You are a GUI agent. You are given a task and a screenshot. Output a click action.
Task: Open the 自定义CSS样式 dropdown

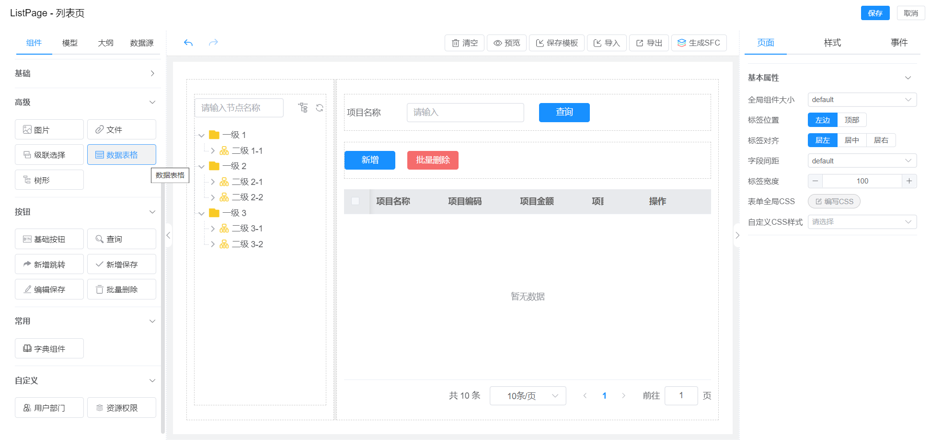(862, 222)
